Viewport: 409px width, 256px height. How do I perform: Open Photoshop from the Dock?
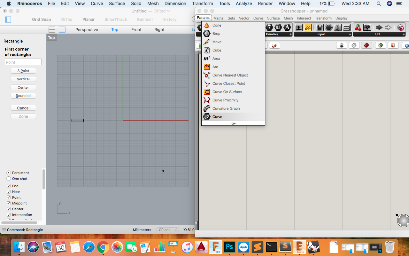point(229,247)
